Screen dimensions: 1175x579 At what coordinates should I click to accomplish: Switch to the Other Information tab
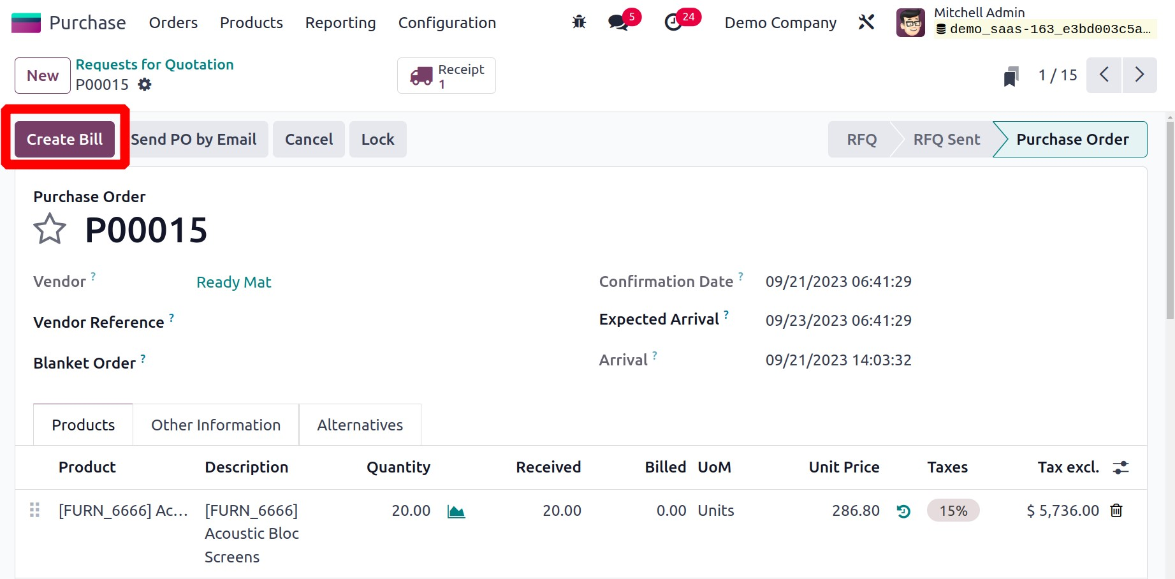215,425
